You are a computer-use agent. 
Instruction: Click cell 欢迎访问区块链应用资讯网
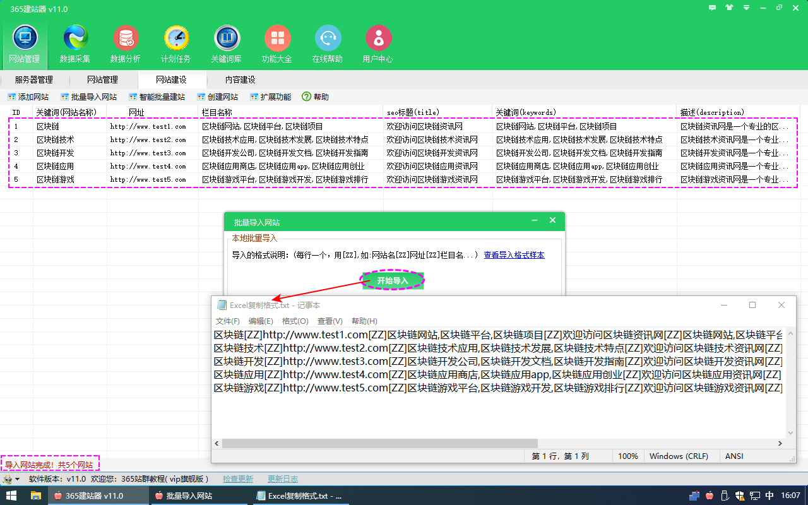pos(432,166)
